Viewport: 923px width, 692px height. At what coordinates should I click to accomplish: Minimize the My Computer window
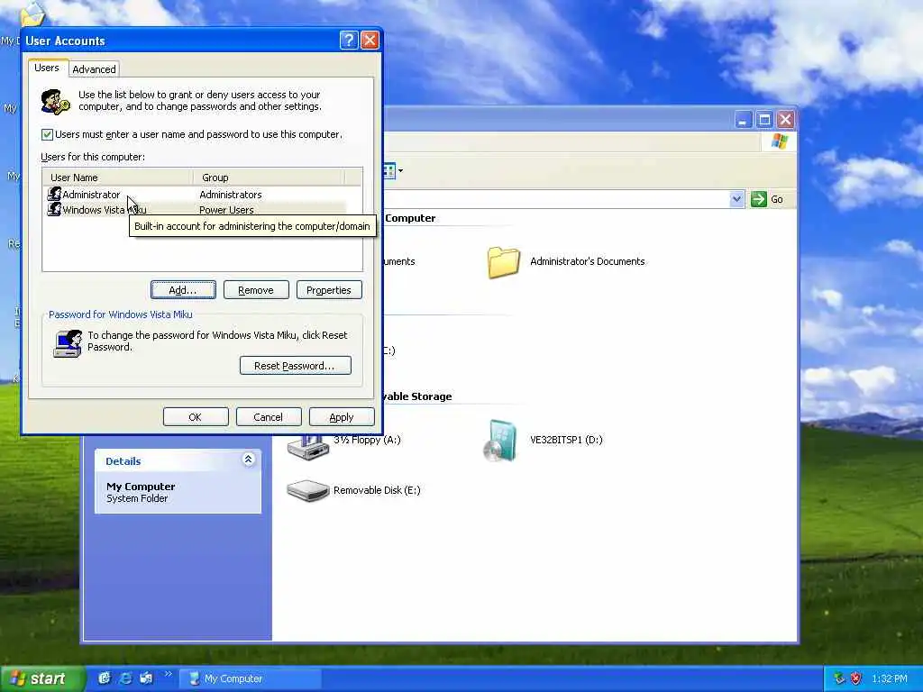(x=743, y=120)
